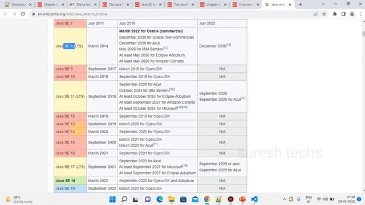Screen dimensions: 365x205
Task: Click the Java SE 7 cell
Action: [70, 23]
